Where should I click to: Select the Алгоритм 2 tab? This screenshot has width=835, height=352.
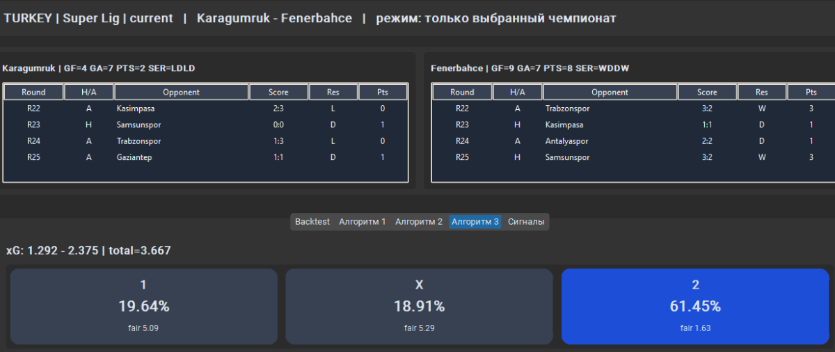pyautogui.click(x=418, y=222)
